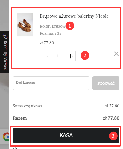Click the red marker numbered 3

tap(113, 136)
